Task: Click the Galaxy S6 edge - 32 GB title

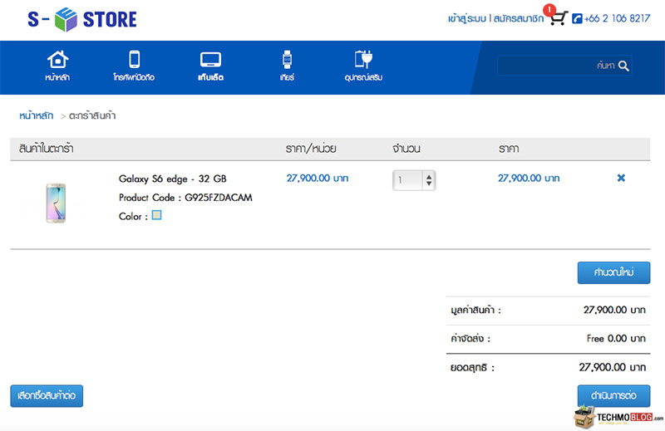Action: [x=173, y=179]
